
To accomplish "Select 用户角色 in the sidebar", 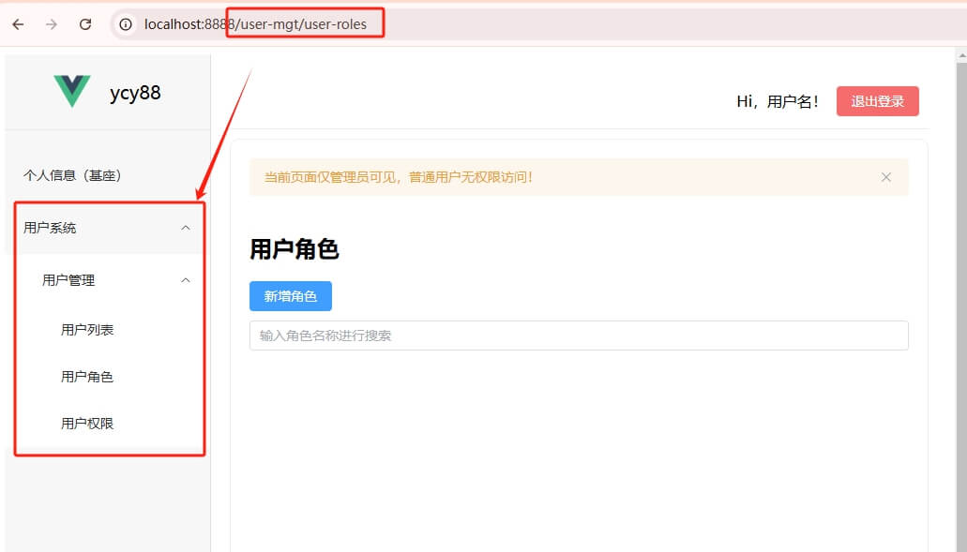I will coord(87,377).
